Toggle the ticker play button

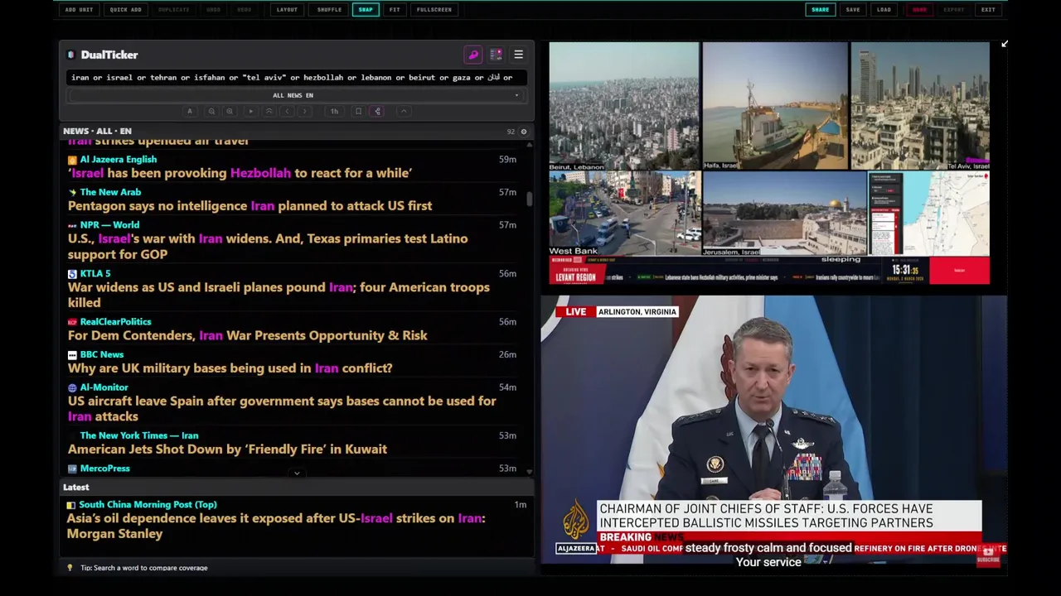(250, 111)
